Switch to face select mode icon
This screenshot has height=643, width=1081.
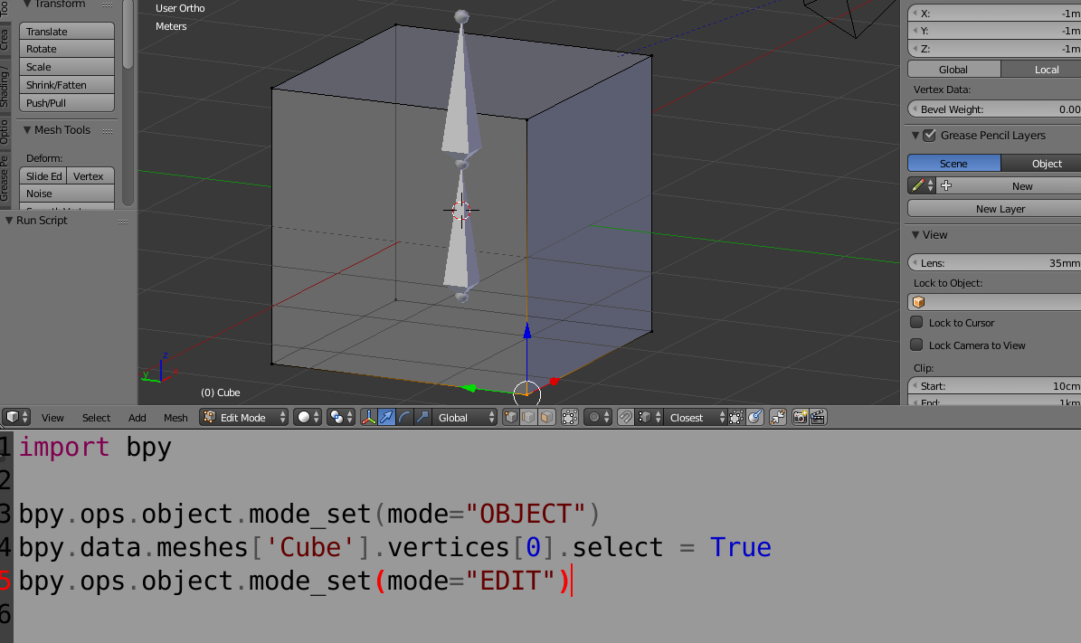(546, 418)
